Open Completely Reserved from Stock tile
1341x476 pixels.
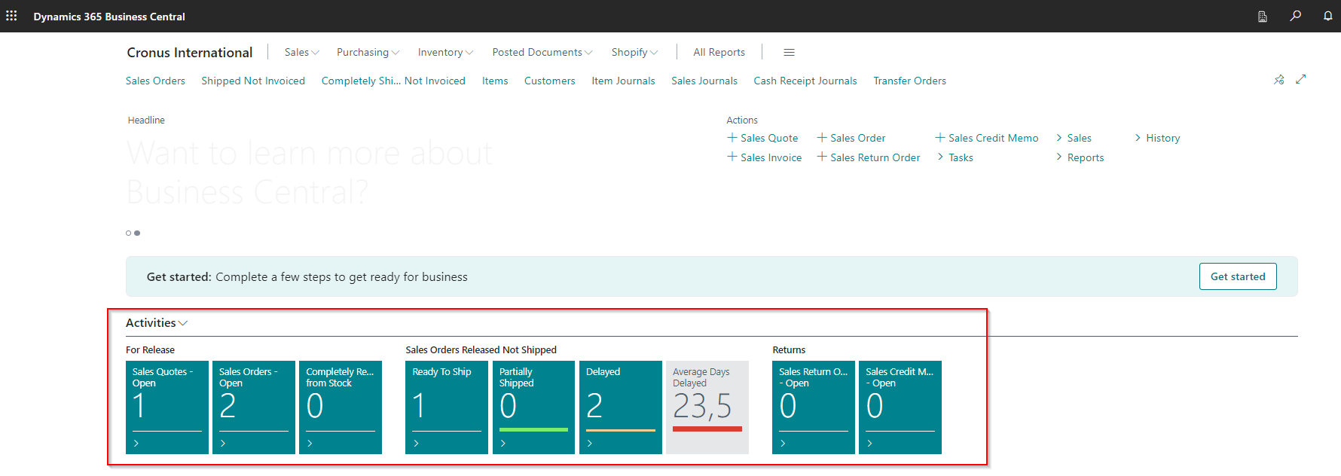(x=341, y=407)
